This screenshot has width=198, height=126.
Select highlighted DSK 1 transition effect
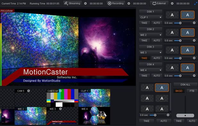(187, 15)
